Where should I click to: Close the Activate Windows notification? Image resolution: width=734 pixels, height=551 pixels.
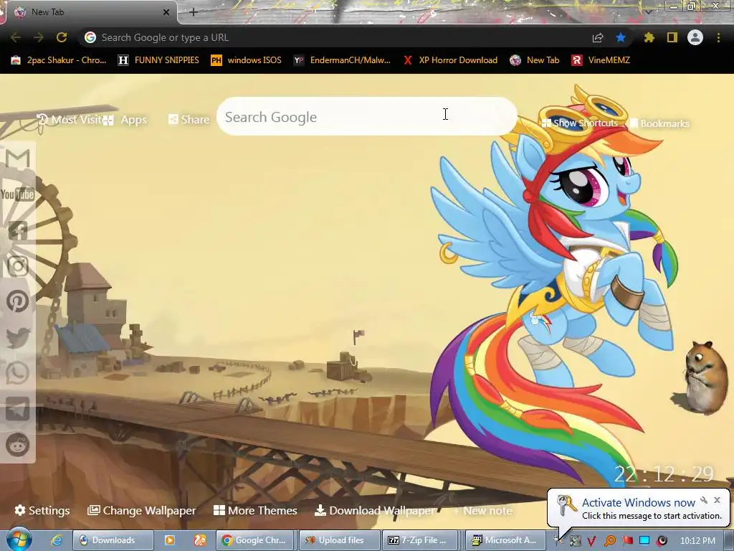point(717,500)
